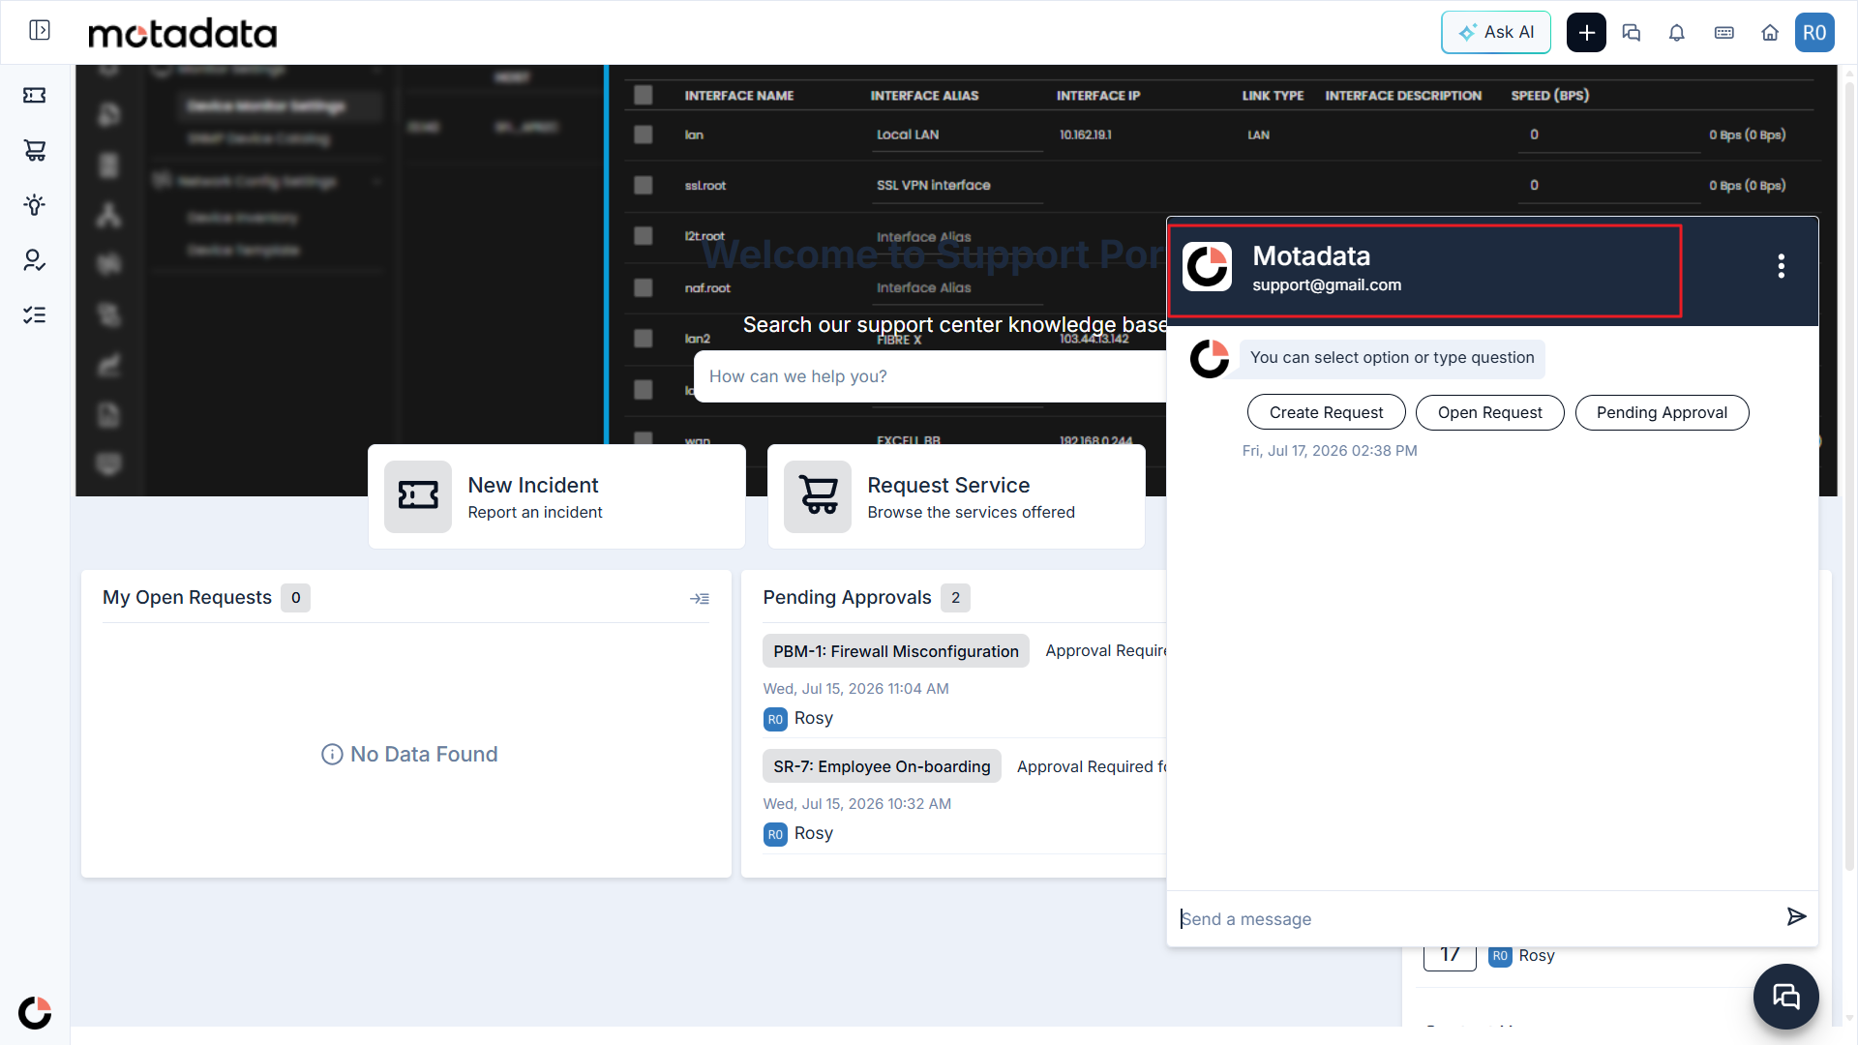Toggle the floating chat widget button
1858x1045 pixels.
(x=1786, y=997)
